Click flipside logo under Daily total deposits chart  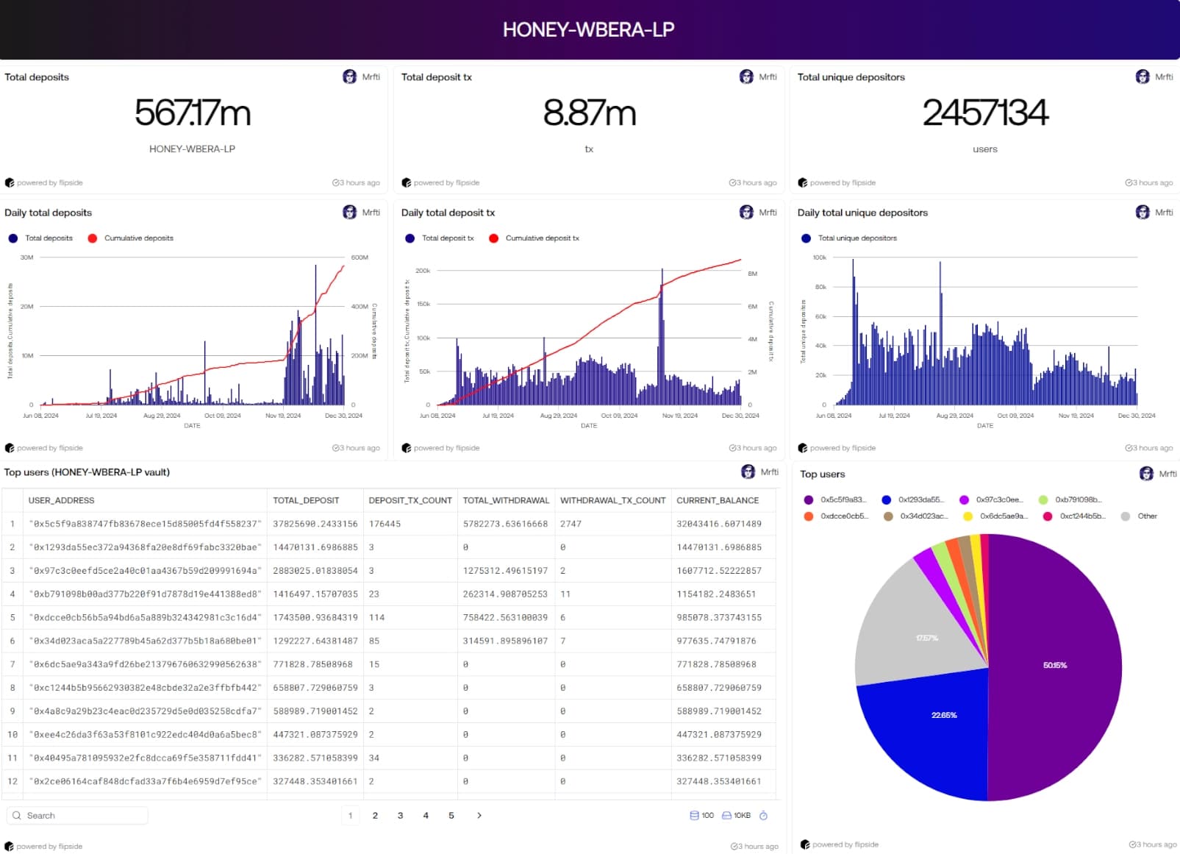tap(10, 448)
